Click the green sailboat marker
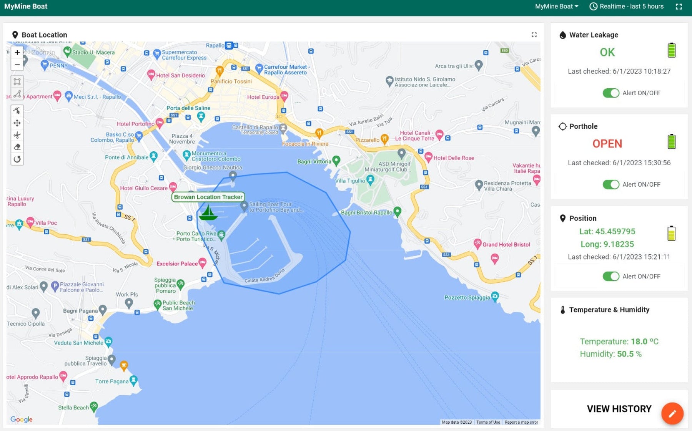 pyautogui.click(x=208, y=212)
